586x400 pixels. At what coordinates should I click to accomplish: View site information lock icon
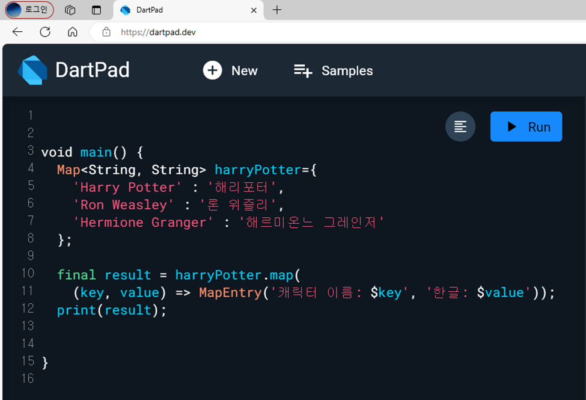click(106, 32)
